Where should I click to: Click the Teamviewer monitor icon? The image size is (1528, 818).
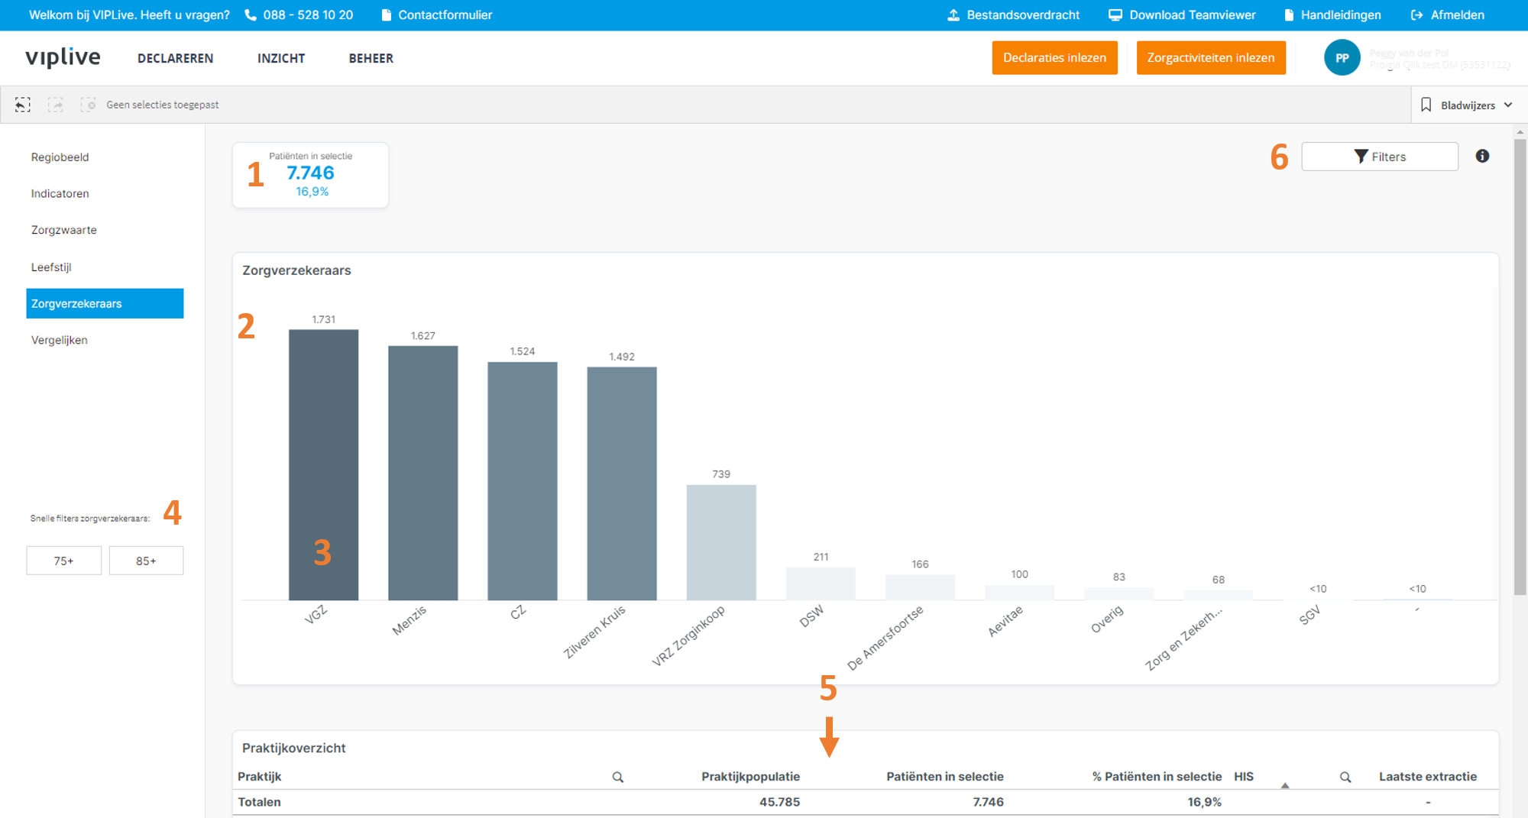[x=1115, y=15]
